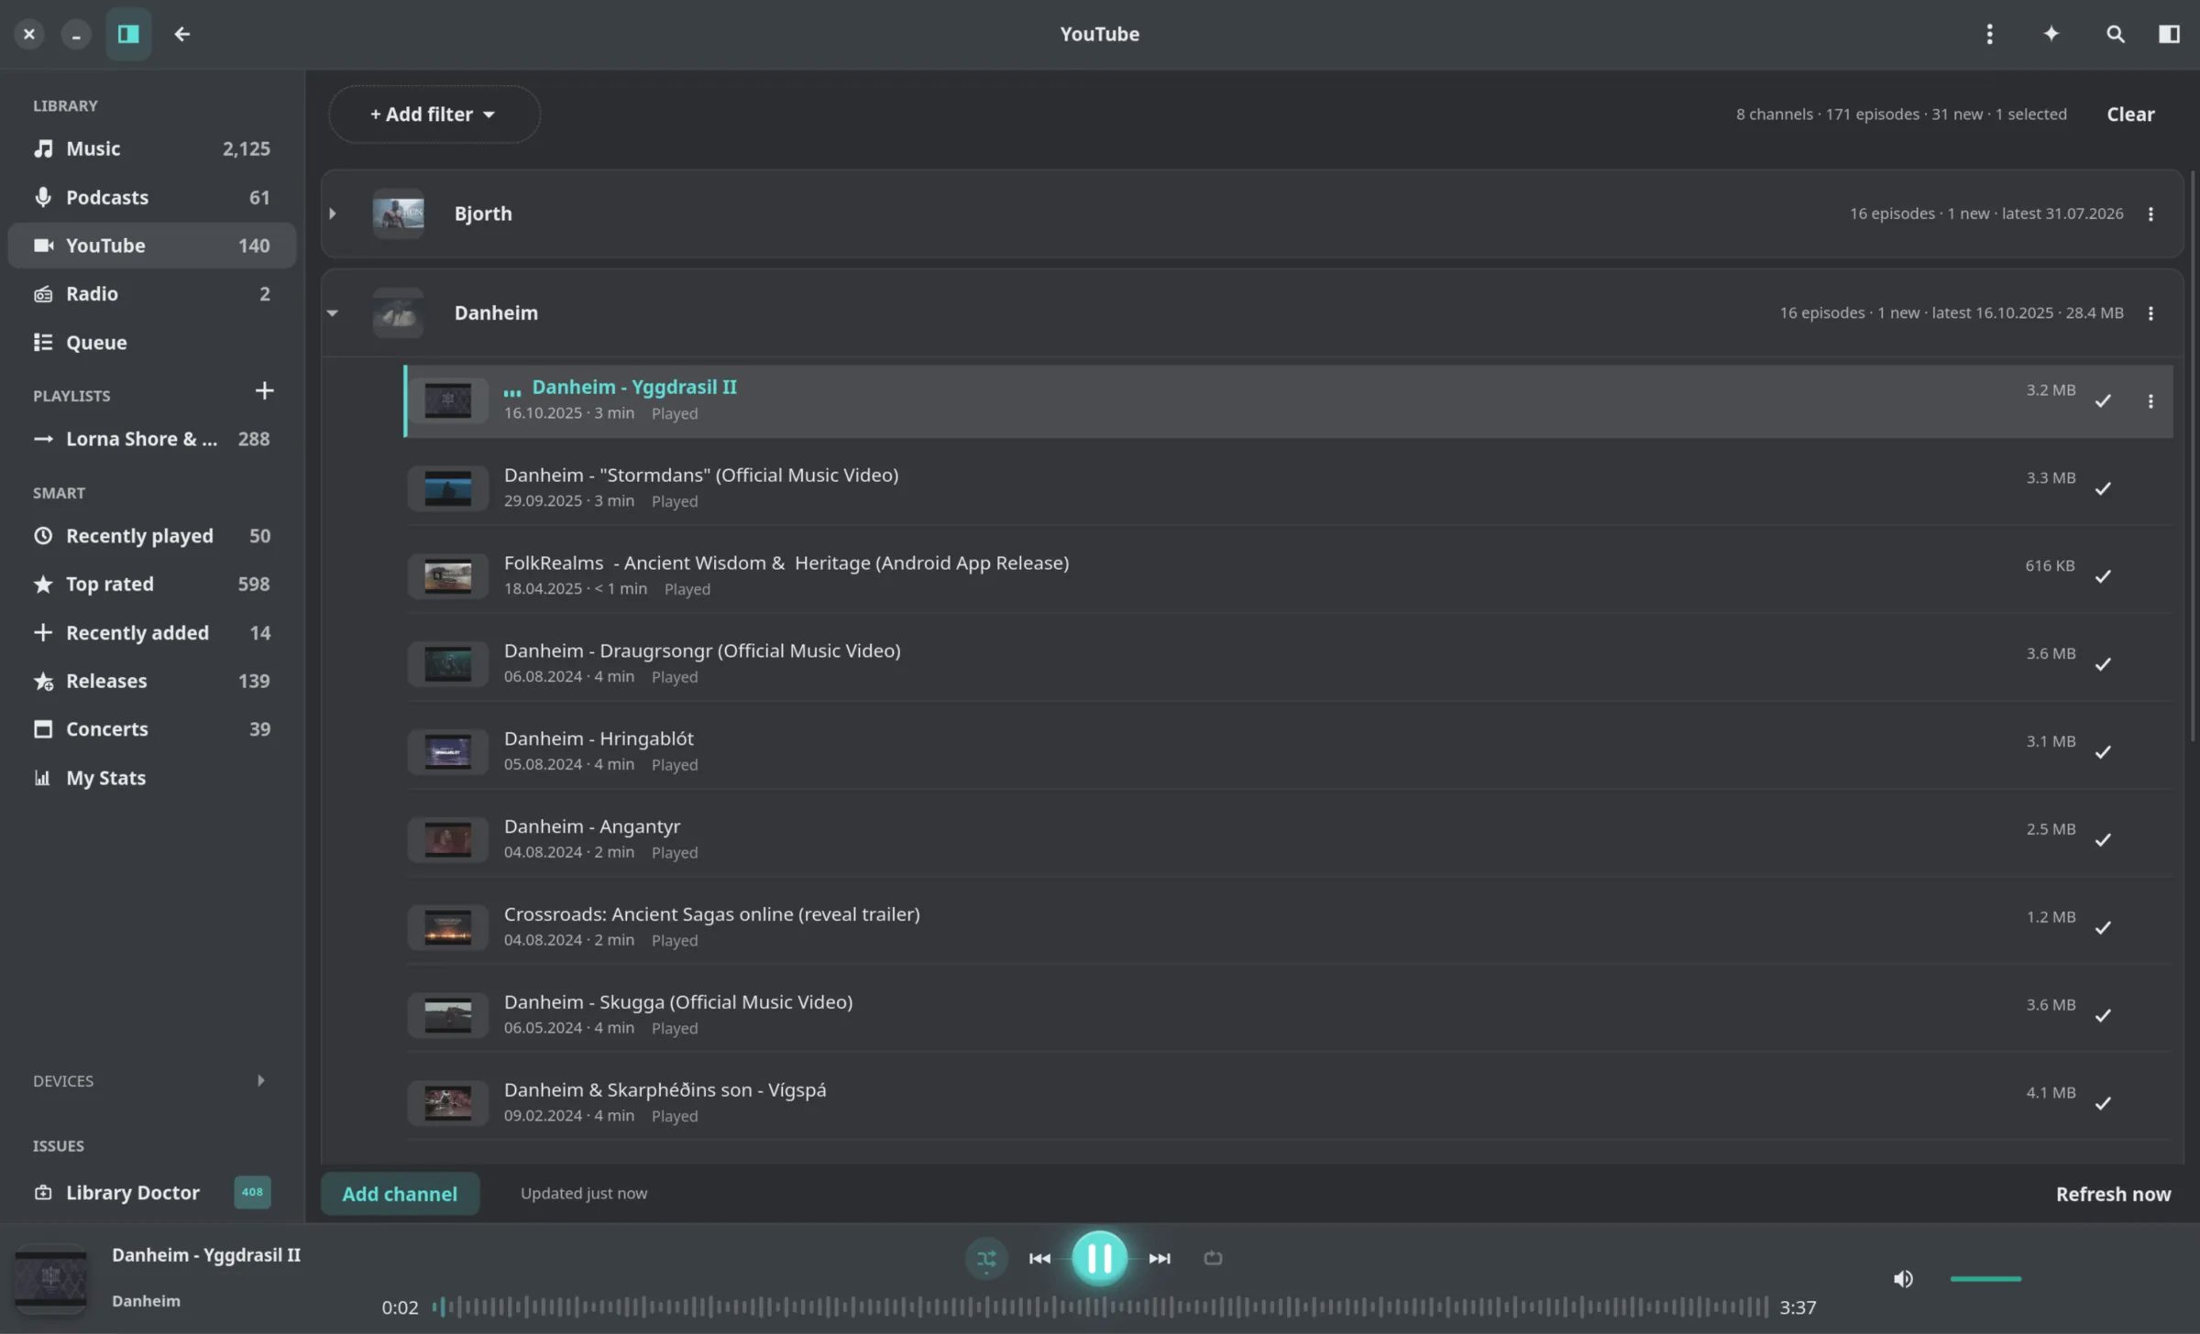Open Bjorth channel options menu
The width and height of the screenshot is (2200, 1334).
pyautogui.click(x=2150, y=213)
